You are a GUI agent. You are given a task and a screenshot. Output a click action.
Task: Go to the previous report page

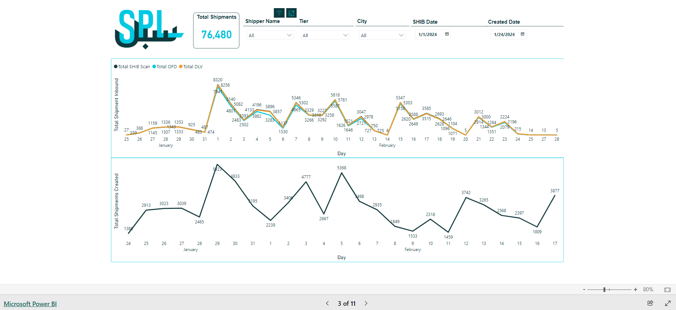coord(327,303)
